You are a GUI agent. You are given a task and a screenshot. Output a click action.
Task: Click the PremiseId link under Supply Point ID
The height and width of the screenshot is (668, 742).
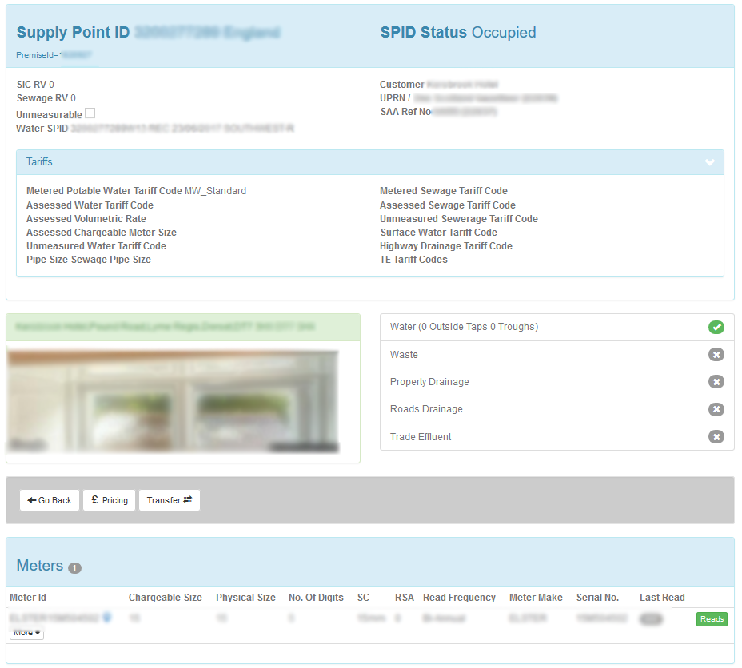[54, 55]
